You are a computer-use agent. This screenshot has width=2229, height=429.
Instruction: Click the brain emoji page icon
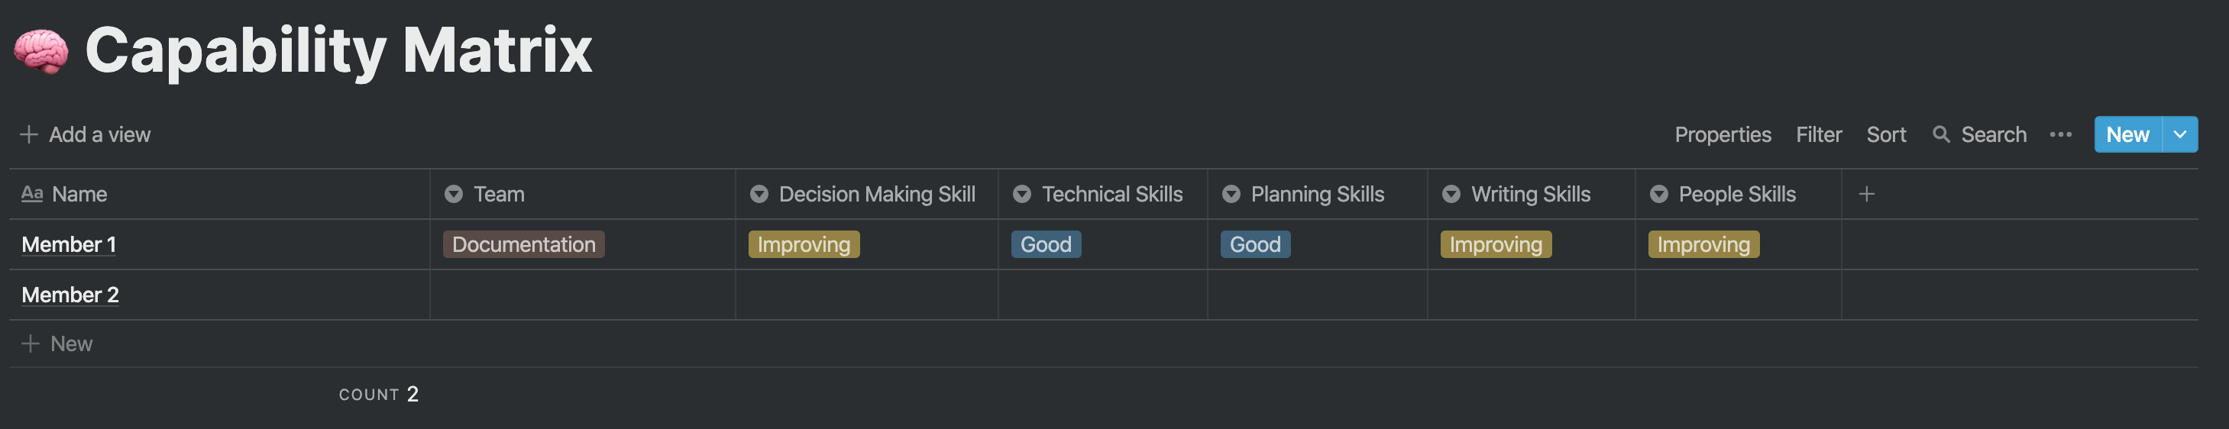(x=40, y=51)
